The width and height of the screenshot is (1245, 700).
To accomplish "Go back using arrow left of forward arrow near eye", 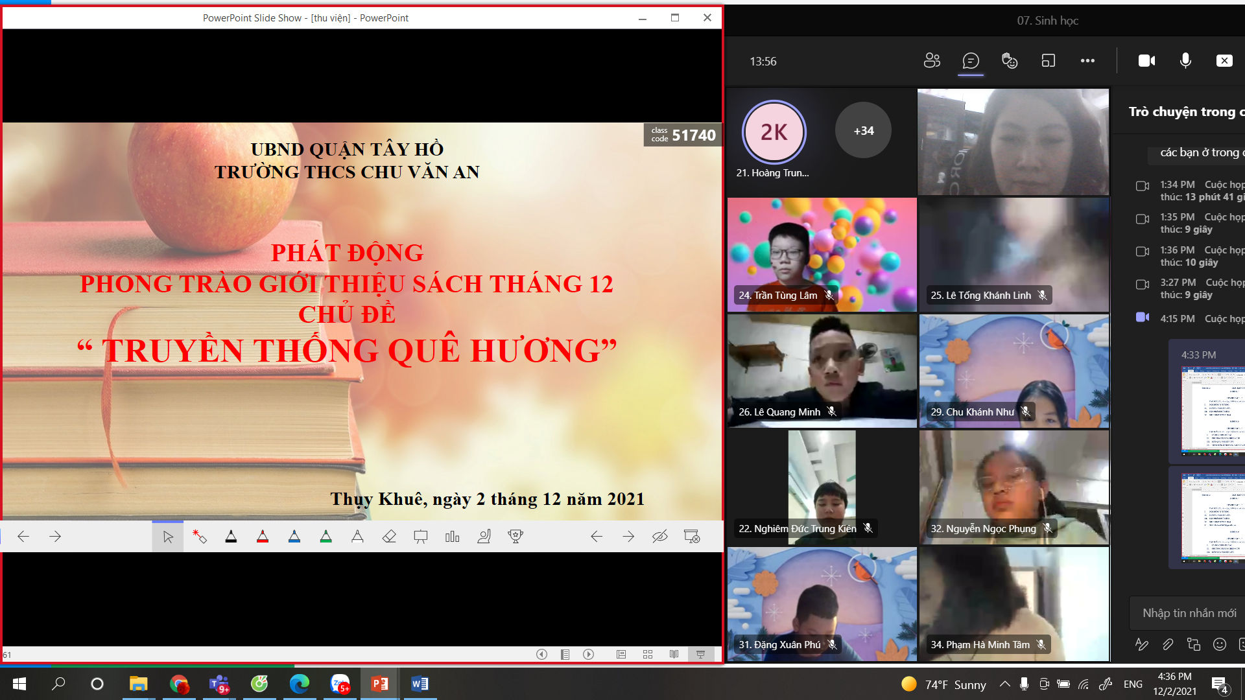I will click(597, 537).
